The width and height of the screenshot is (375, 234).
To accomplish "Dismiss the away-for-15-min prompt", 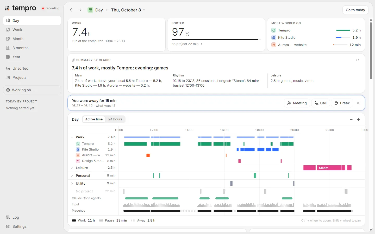I will pyautogui.click(x=358, y=103).
